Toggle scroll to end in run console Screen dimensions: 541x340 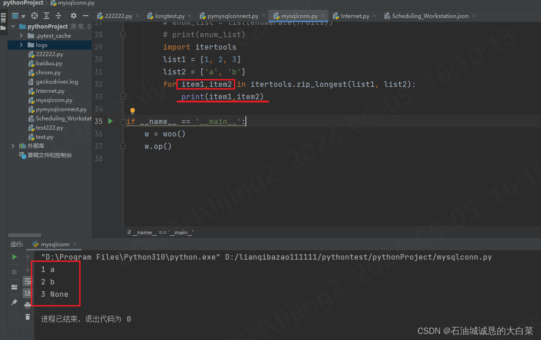tap(27, 293)
